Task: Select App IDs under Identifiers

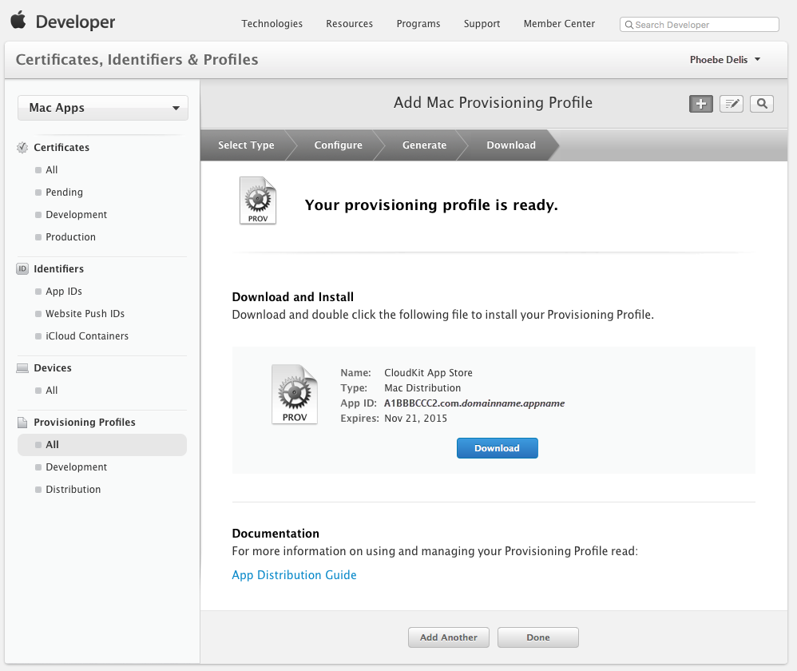Action: point(64,292)
